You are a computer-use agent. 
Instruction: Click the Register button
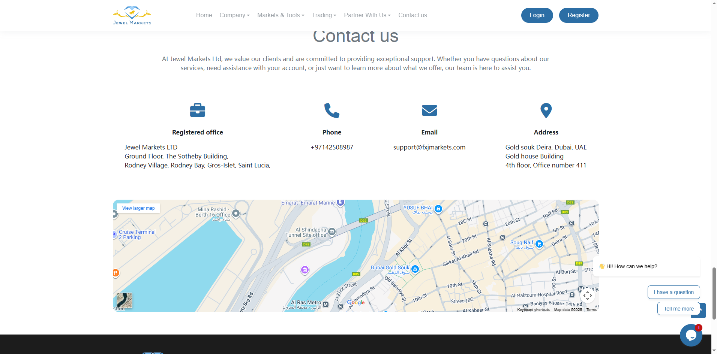[579, 15]
